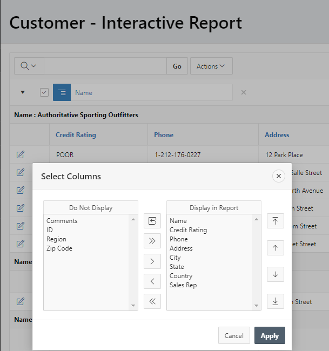The width and height of the screenshot is (329, 351).
Task: Collapse the report settings triangle
Action: pyautogui.click(x=23, y=92)
